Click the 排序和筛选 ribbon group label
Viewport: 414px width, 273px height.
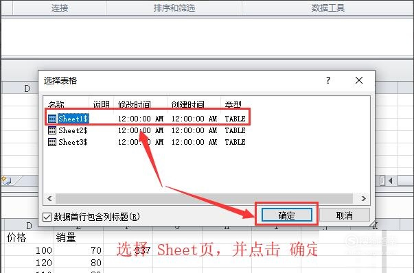click(174, 8)
